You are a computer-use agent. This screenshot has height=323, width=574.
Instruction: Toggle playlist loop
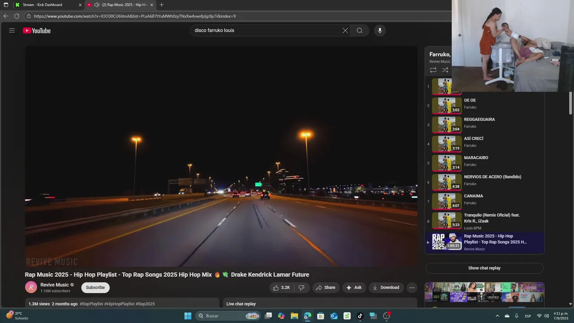click(433, 70)
